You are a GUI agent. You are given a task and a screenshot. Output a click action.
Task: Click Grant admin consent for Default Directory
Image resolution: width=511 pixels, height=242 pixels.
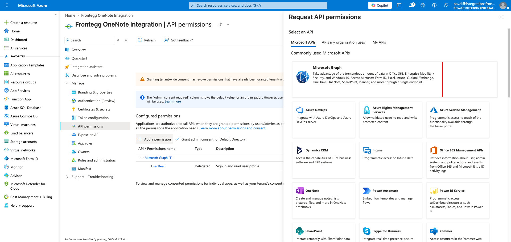[211, 139]
